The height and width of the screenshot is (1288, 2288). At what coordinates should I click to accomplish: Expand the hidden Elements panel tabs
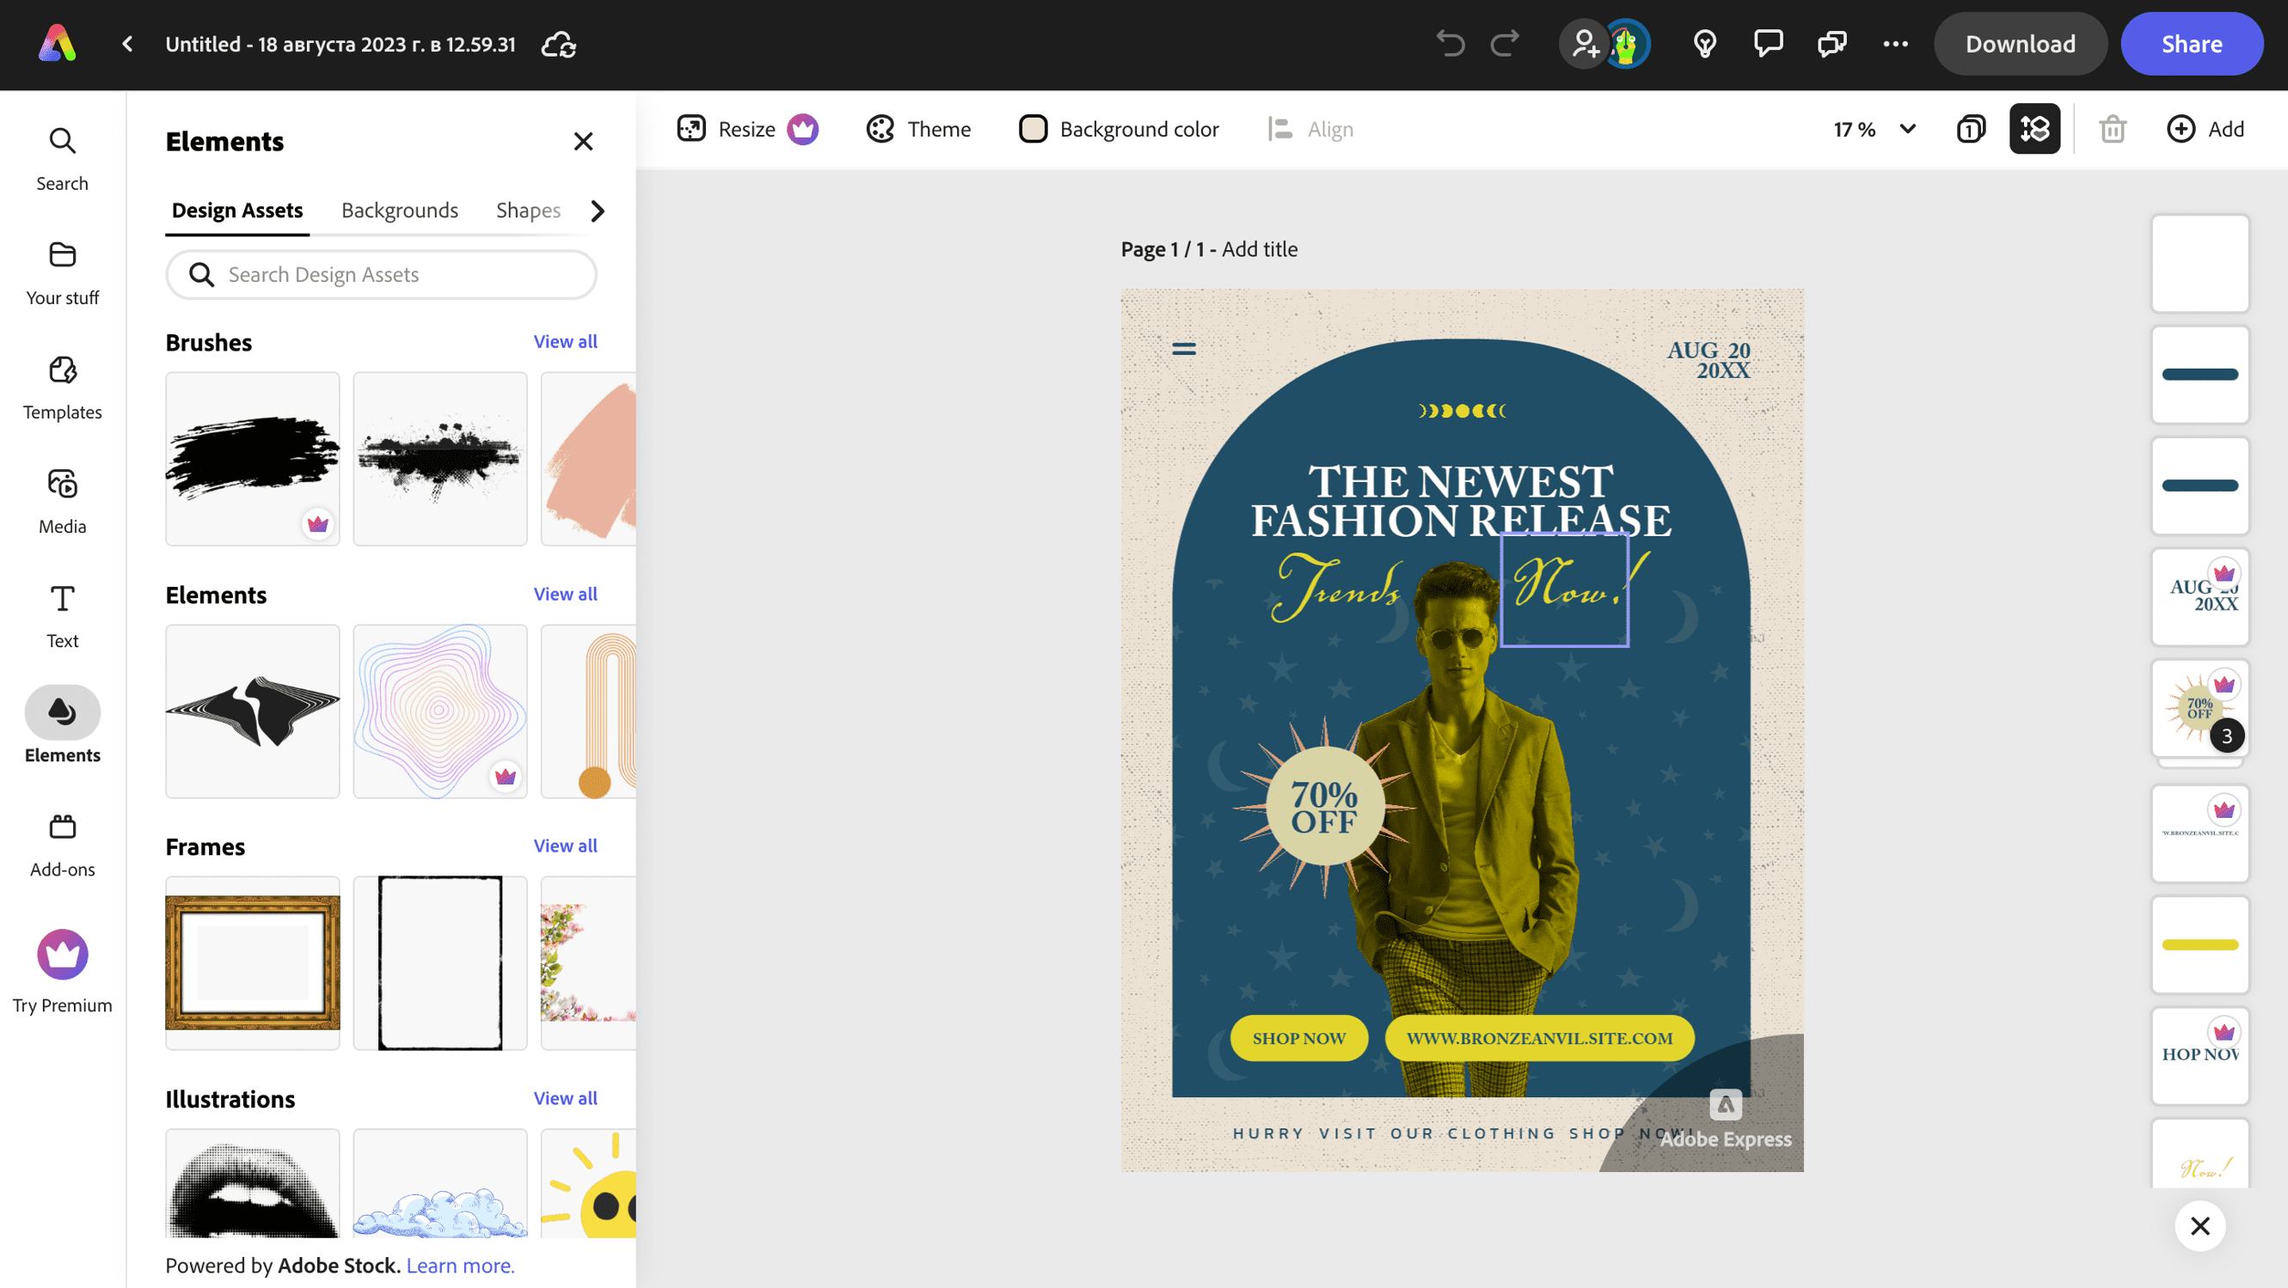point(597,211)
